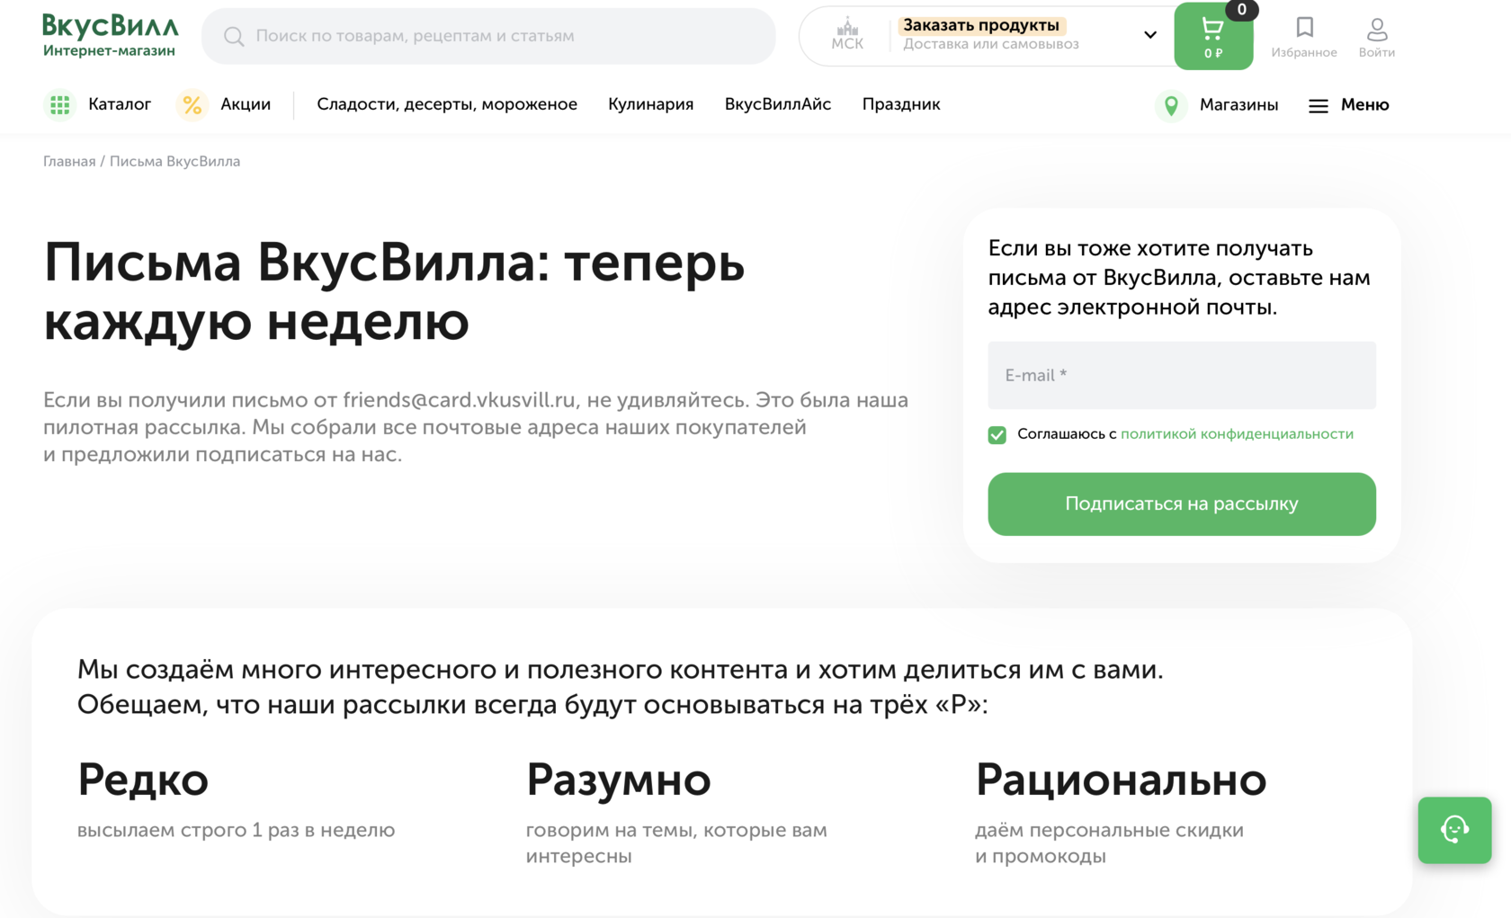
Task: Click the search magnifier icon
Action: tap(234, 36)
